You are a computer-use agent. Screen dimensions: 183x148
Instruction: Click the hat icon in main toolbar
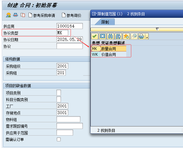15,15
